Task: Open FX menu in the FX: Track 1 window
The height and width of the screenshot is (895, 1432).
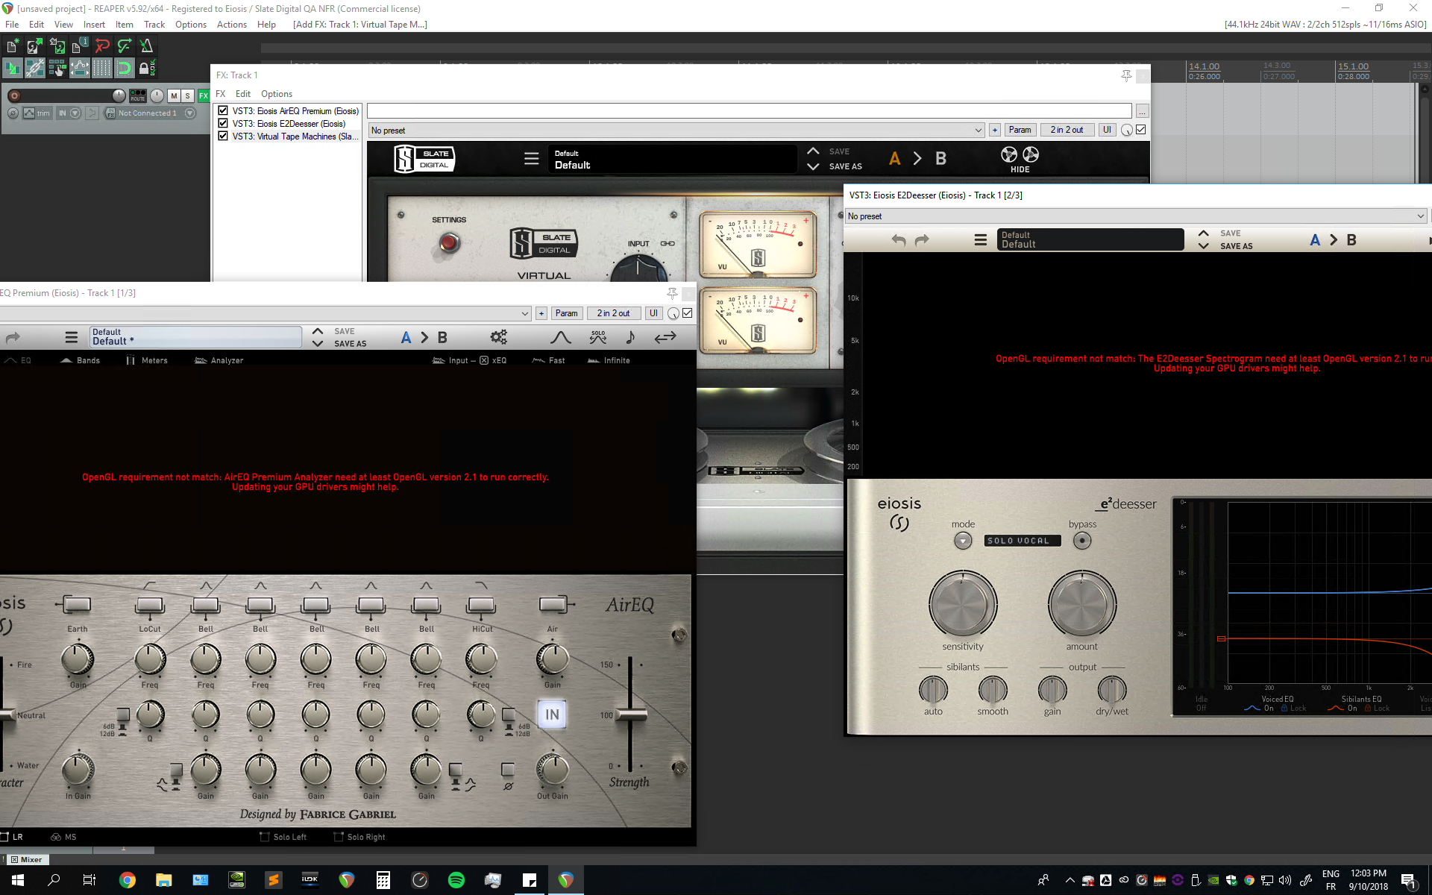Action: tap(221, 94)
